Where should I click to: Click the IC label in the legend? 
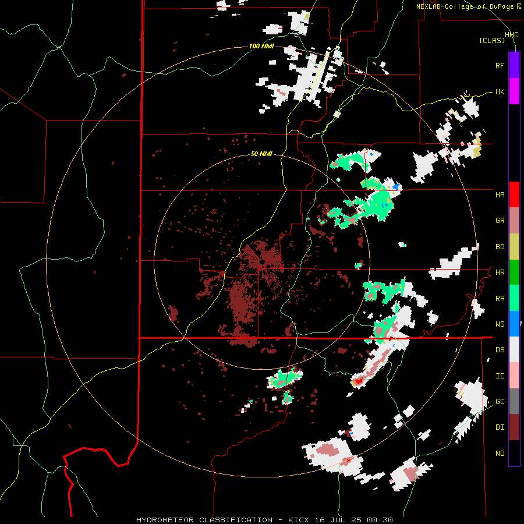(x=500, y=376)
